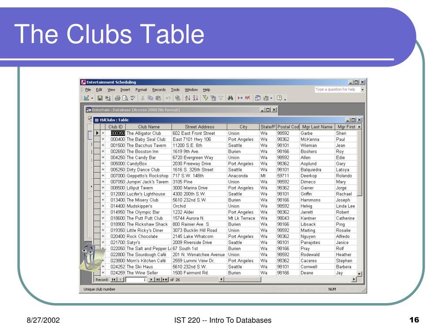Viewport: 446px width, 334px height.
Task: Click the Design View toolbar icon
Action: click(x=86, y=98)
